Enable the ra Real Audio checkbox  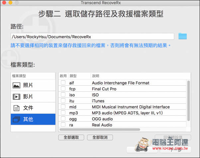[x=63, y=124]
